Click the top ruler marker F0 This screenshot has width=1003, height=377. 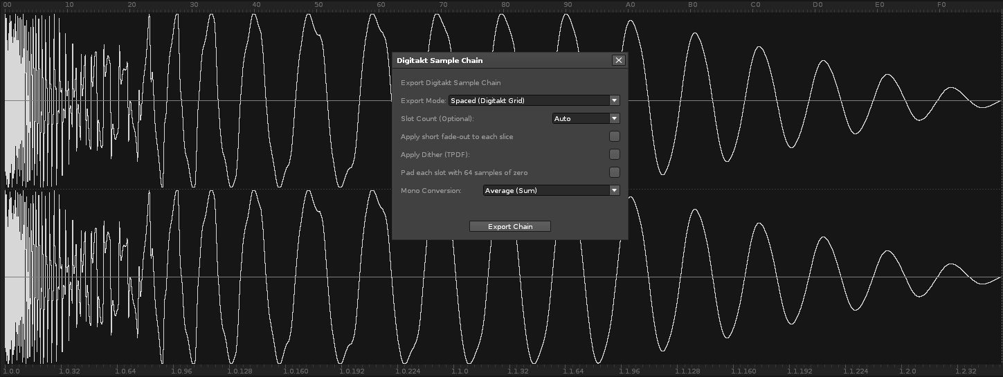pyautogui.click(x=941, y=5)
